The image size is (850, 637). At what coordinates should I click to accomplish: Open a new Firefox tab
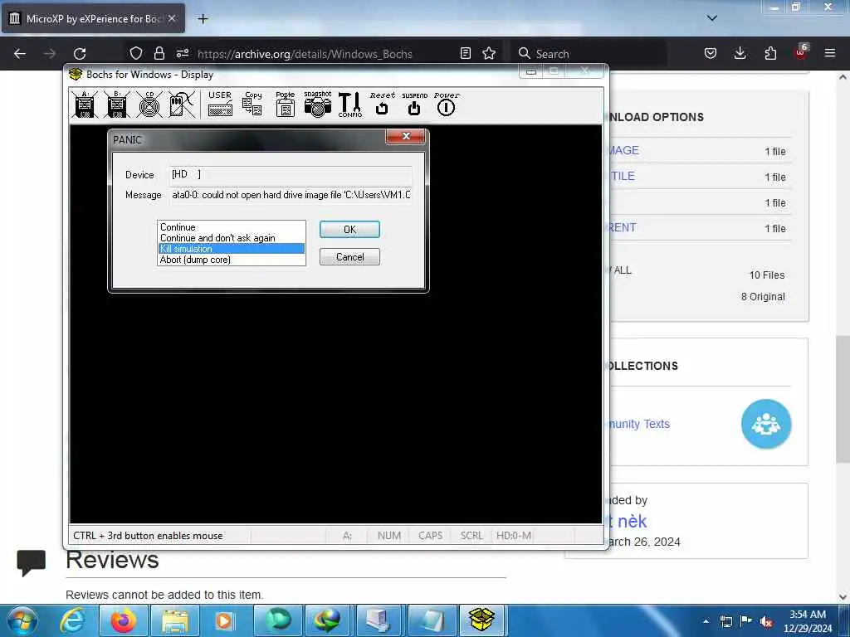pos(203,19)
